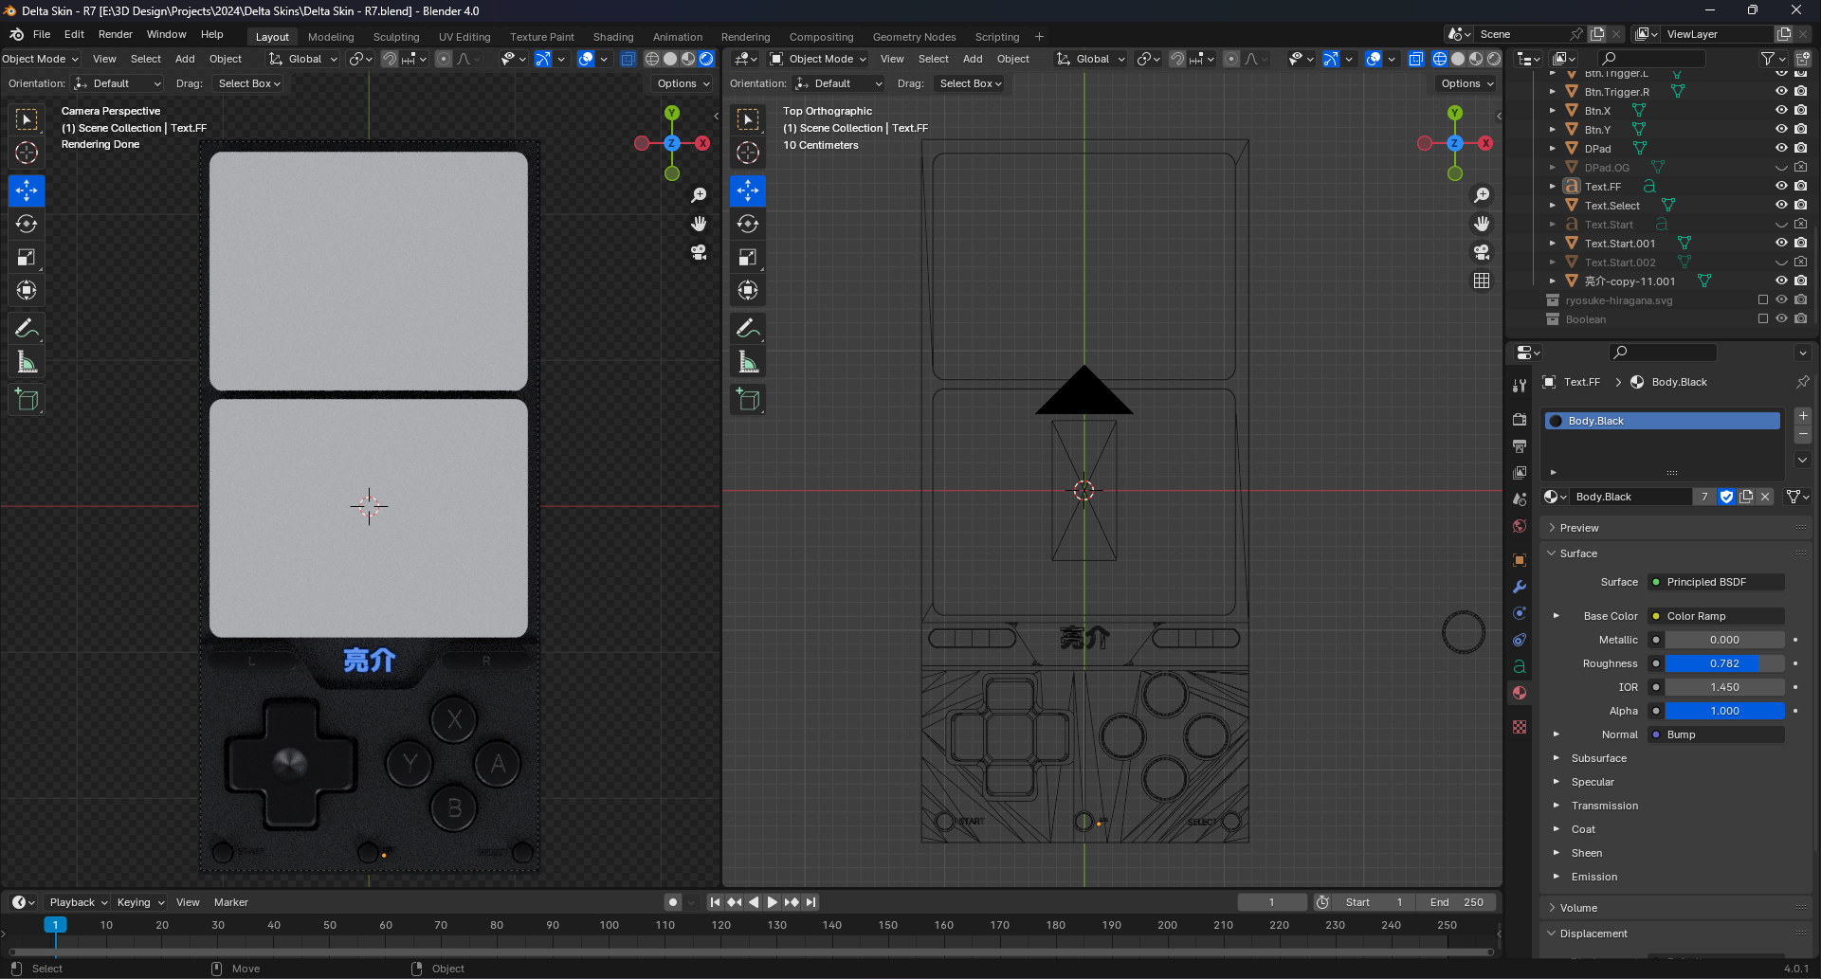Click the Options button in viewport header

pyautogui.click(x=681, y=83)
